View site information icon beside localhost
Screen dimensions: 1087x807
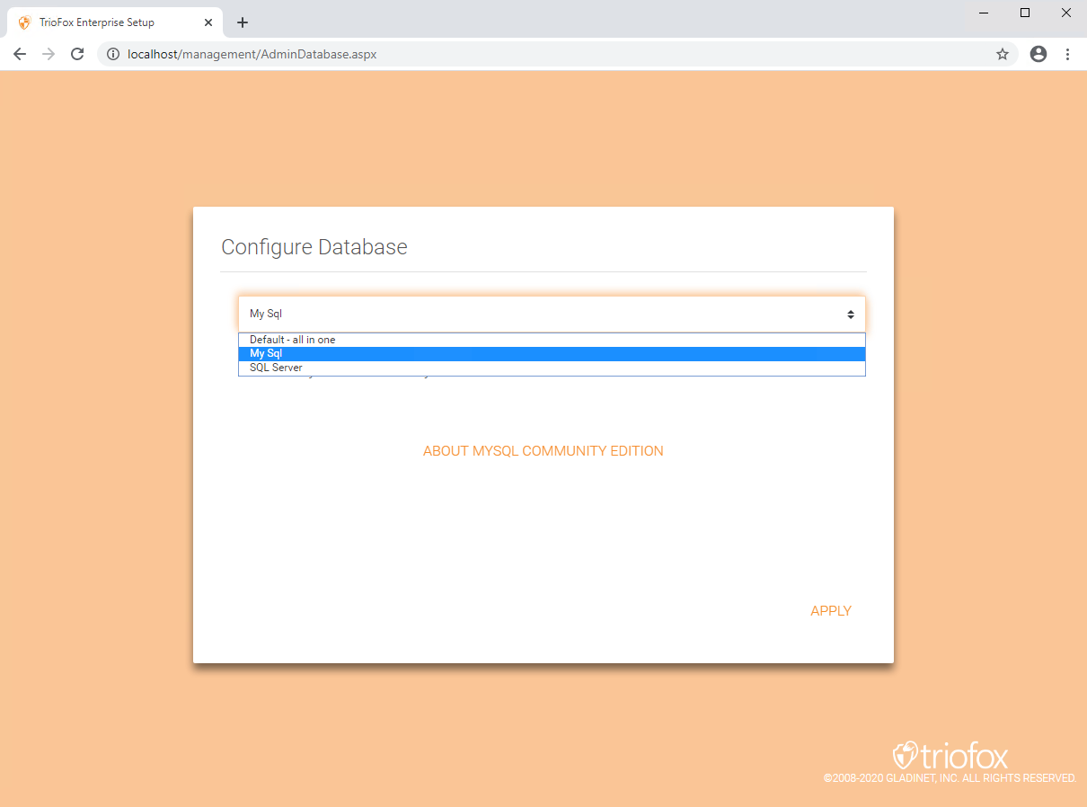pyautogui.click(x=113, y=54)
